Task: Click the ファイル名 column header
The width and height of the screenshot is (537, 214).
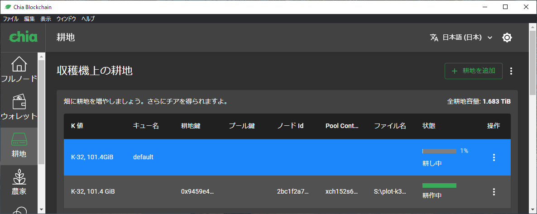Action: pos(390,126)
